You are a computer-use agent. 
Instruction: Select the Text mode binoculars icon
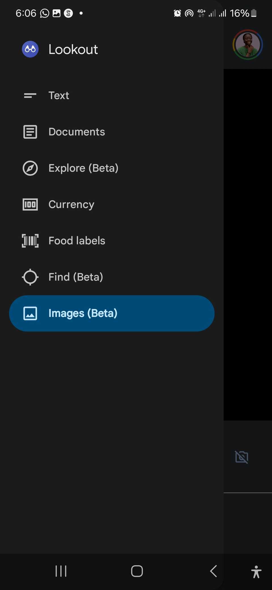[30, 96]
